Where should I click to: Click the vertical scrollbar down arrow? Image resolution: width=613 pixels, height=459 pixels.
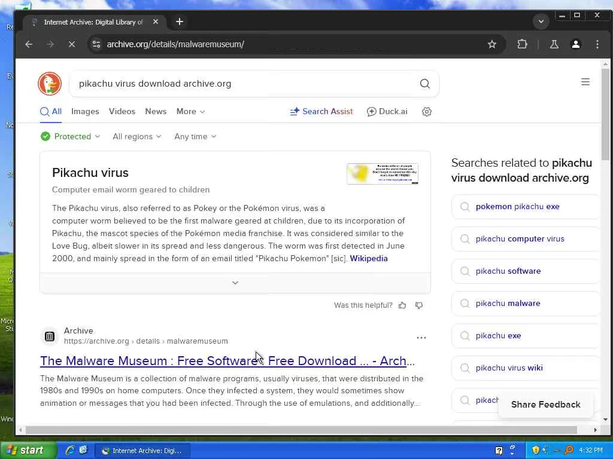coord(605,420)
